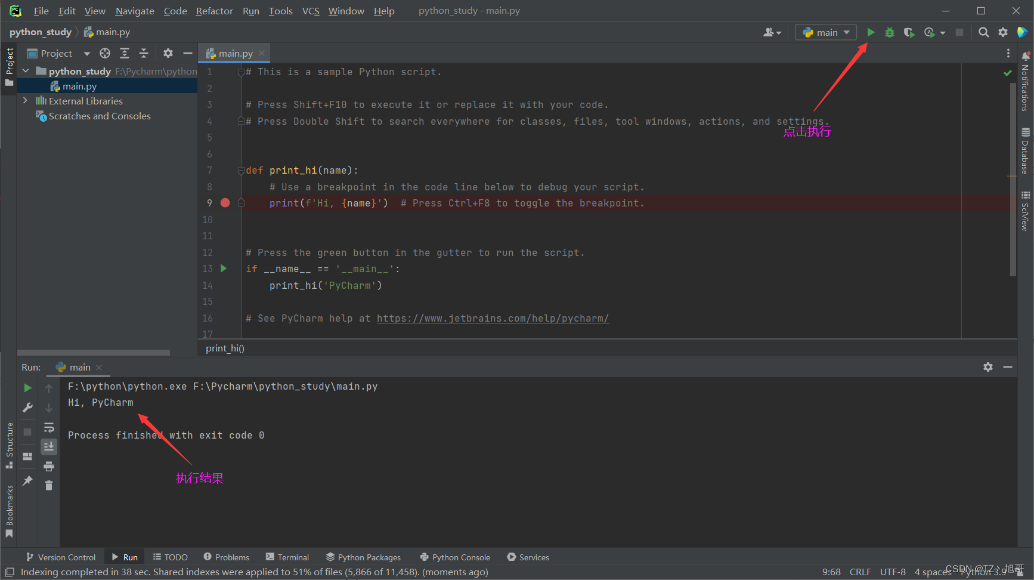Collapse the python_study project folder

click(x=26, y=71)
